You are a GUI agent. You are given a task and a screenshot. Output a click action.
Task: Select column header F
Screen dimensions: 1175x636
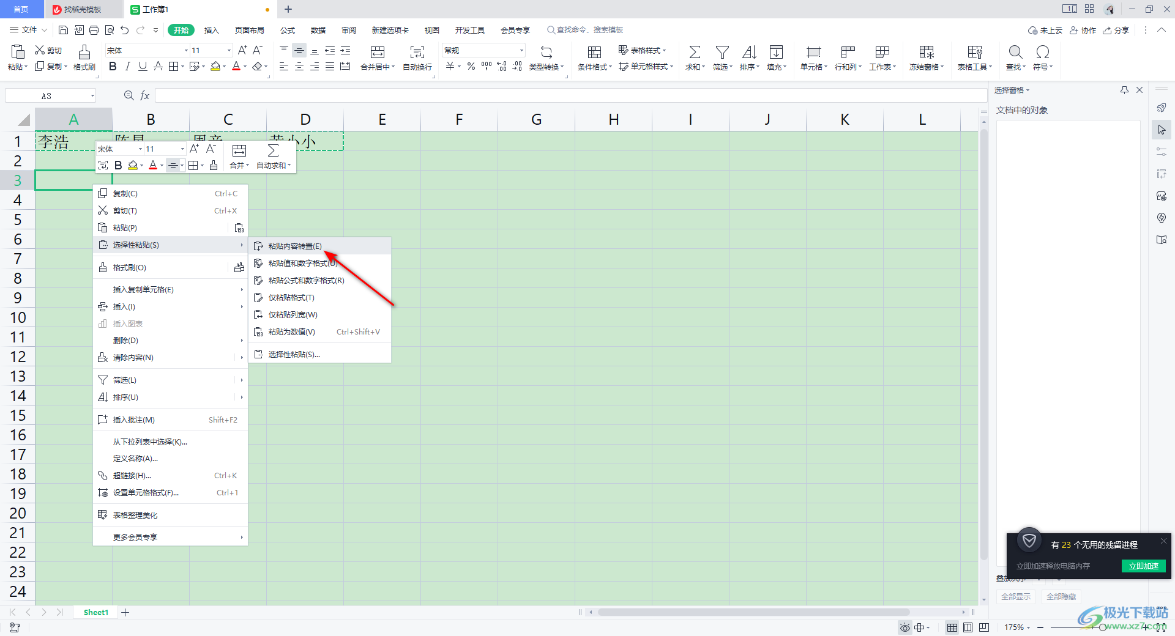coord(459,119)
